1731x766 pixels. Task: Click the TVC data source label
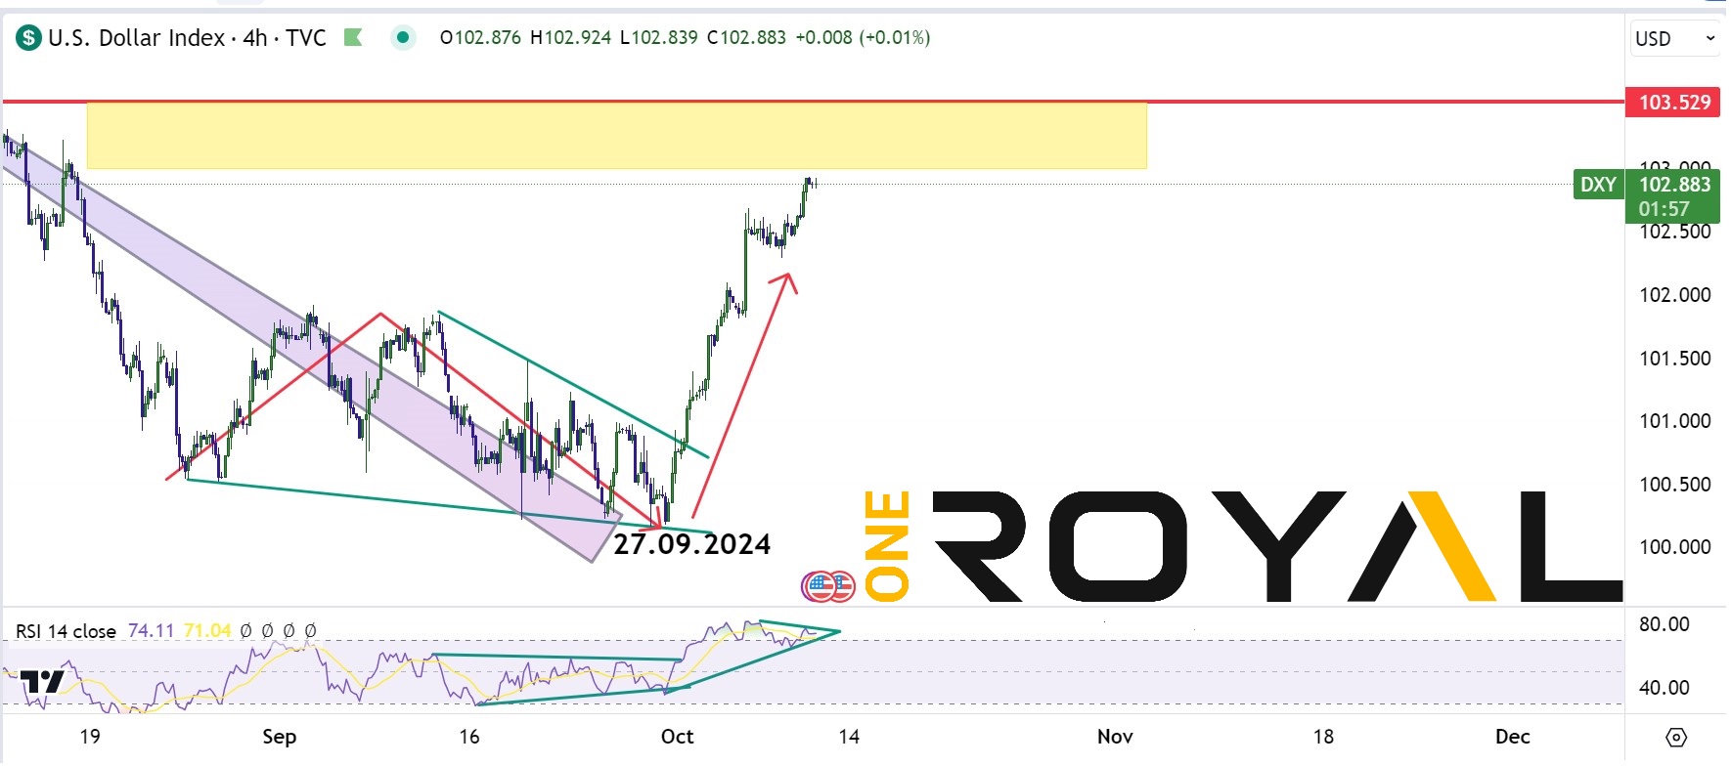pos(306,38)
